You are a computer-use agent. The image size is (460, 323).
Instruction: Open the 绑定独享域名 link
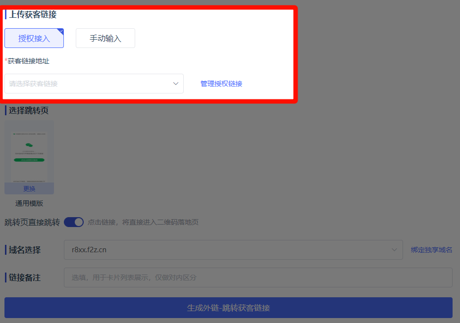[x=431, y=250]
